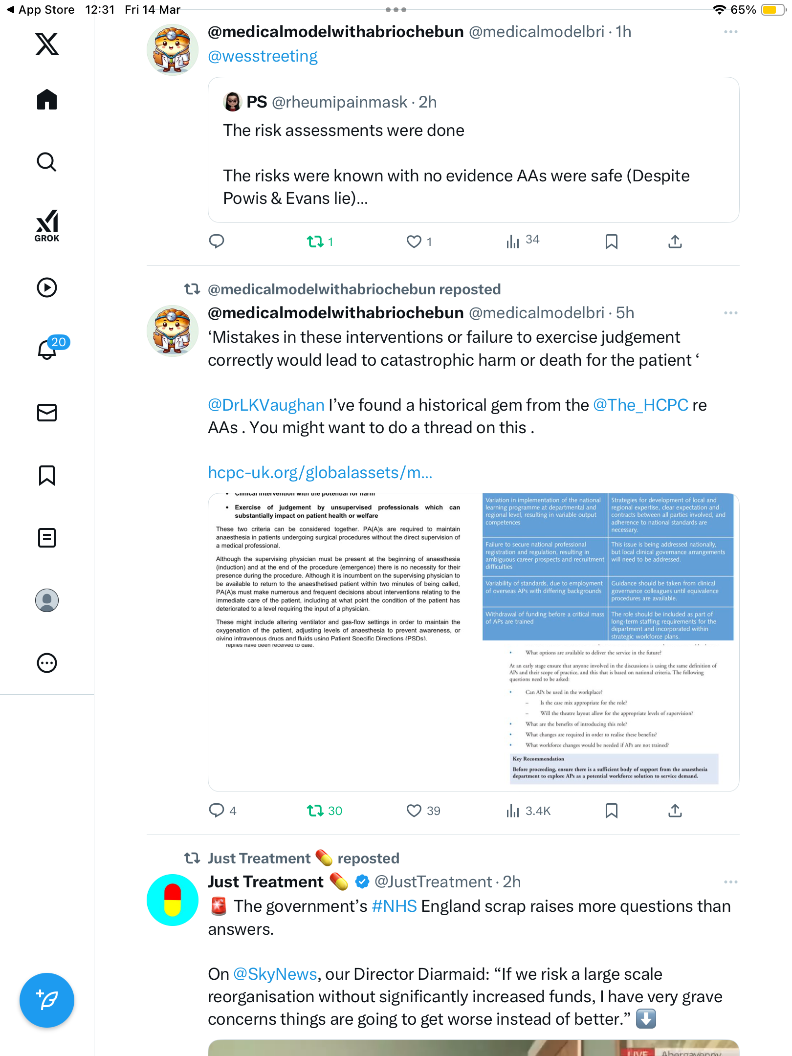The height and width of the screenshot is (1056, 792).
Task: Open more options on Just Treatment post
Action: pos(730,882)
